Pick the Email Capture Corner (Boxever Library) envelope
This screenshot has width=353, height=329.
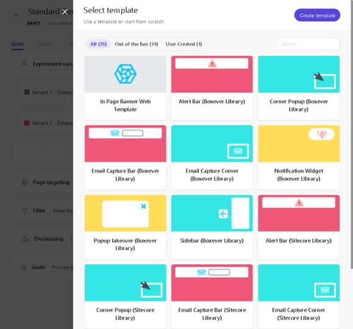[238, 151]
